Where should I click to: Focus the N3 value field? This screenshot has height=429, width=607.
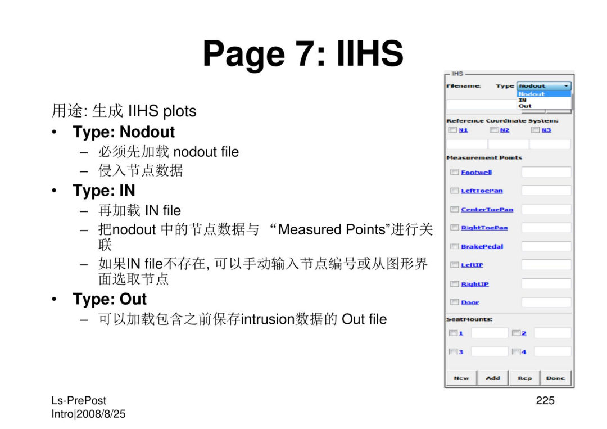click(x=550, y=144)
